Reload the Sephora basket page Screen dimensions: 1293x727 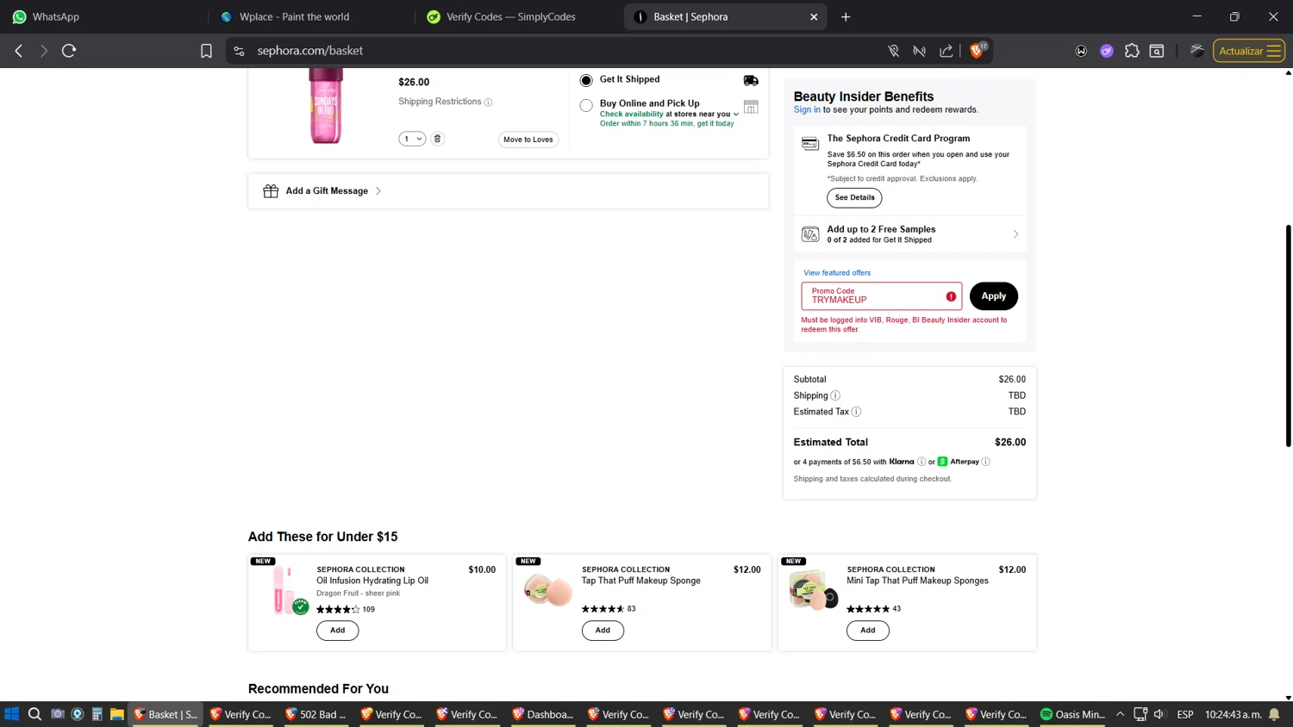click(x=69, y=51)
